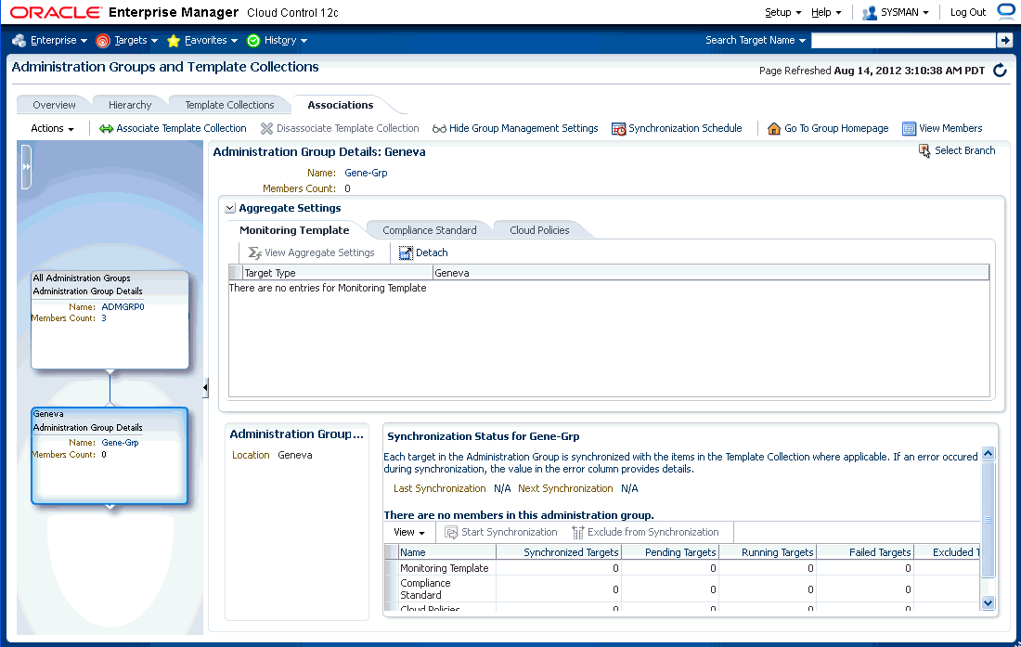Click the page refresh icon
This screenshot has width=1021, height=647.
[1001, 71]
